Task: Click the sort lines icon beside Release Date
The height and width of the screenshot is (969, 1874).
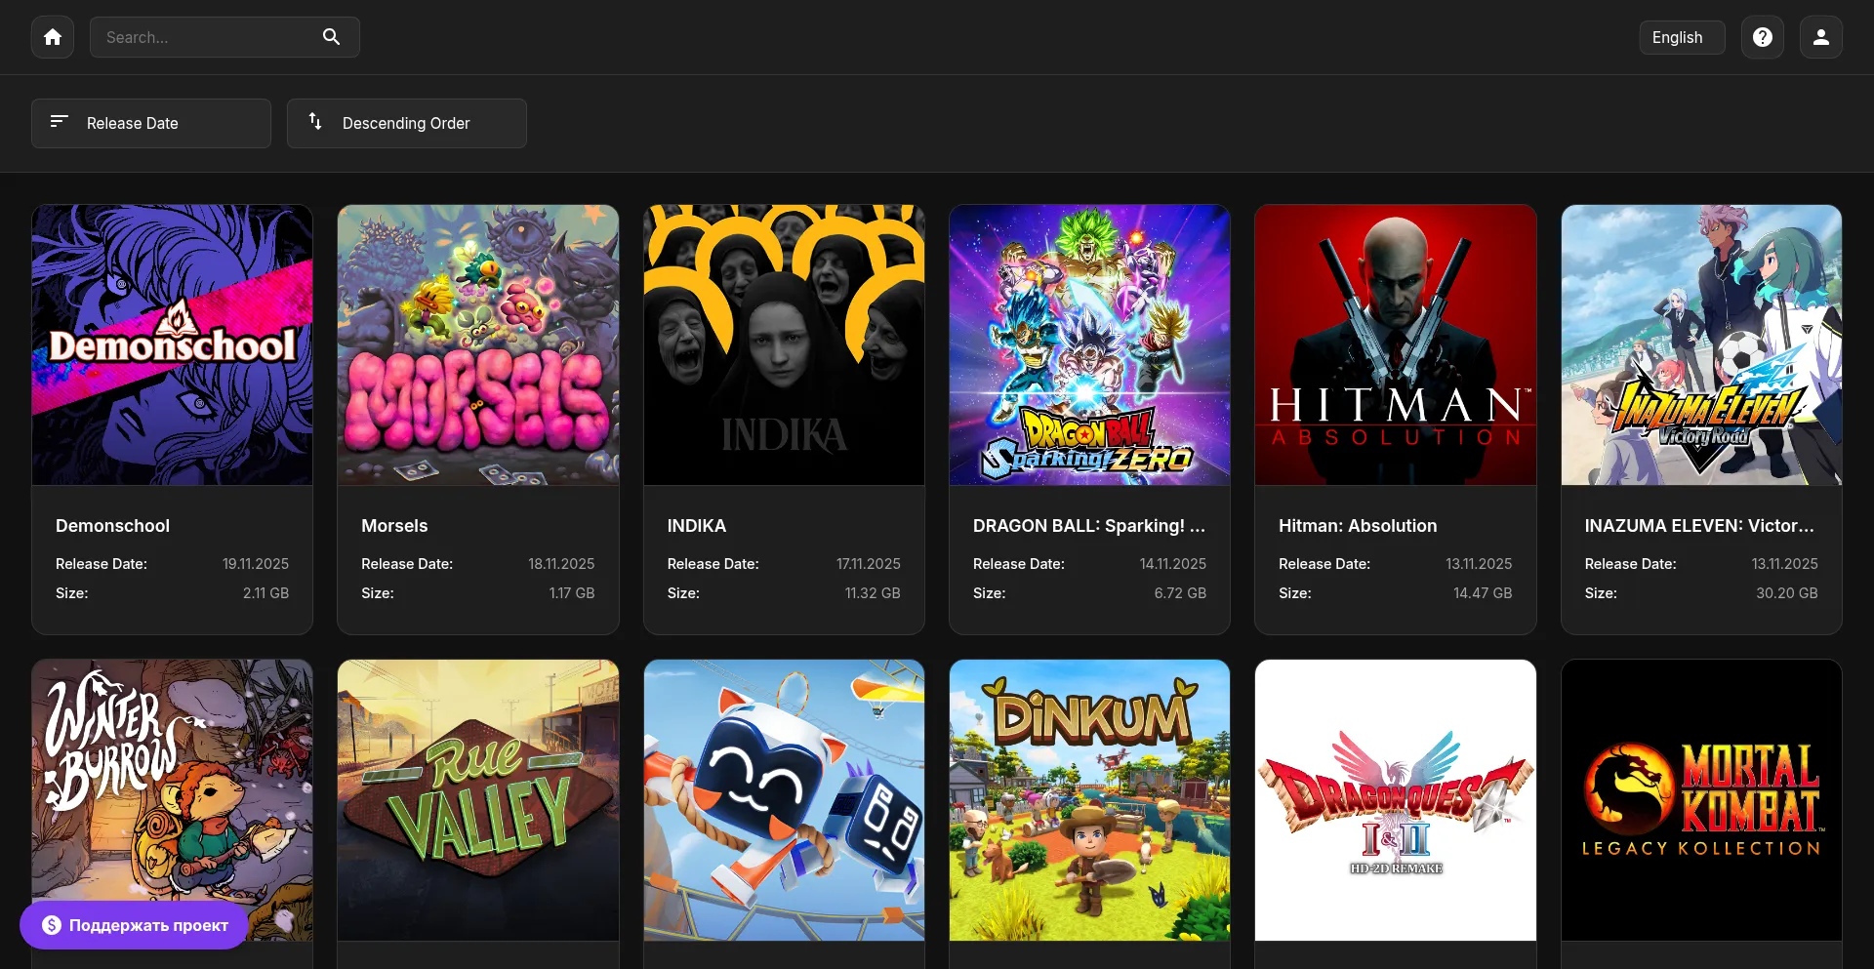Action: click(x=60, y=122)
